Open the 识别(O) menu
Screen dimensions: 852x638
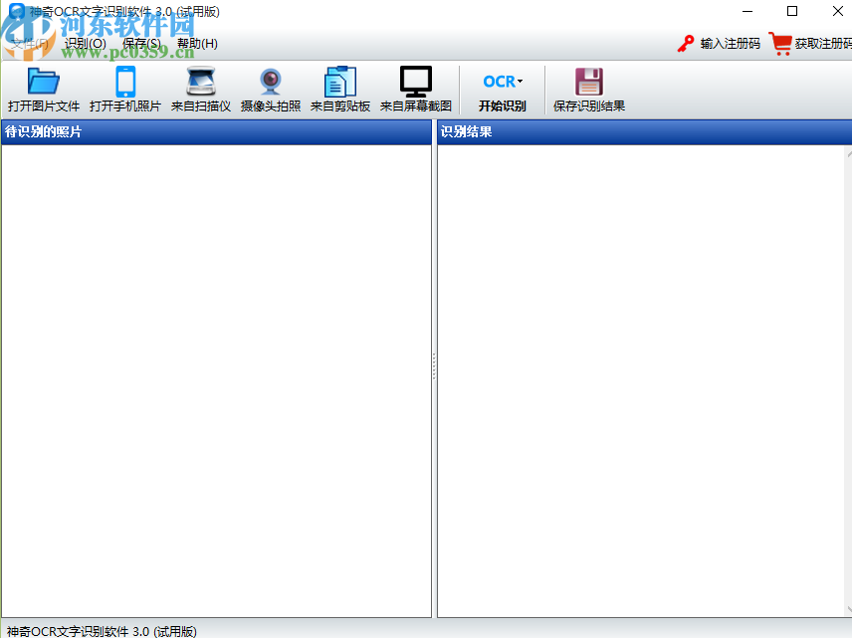point(86,44)
